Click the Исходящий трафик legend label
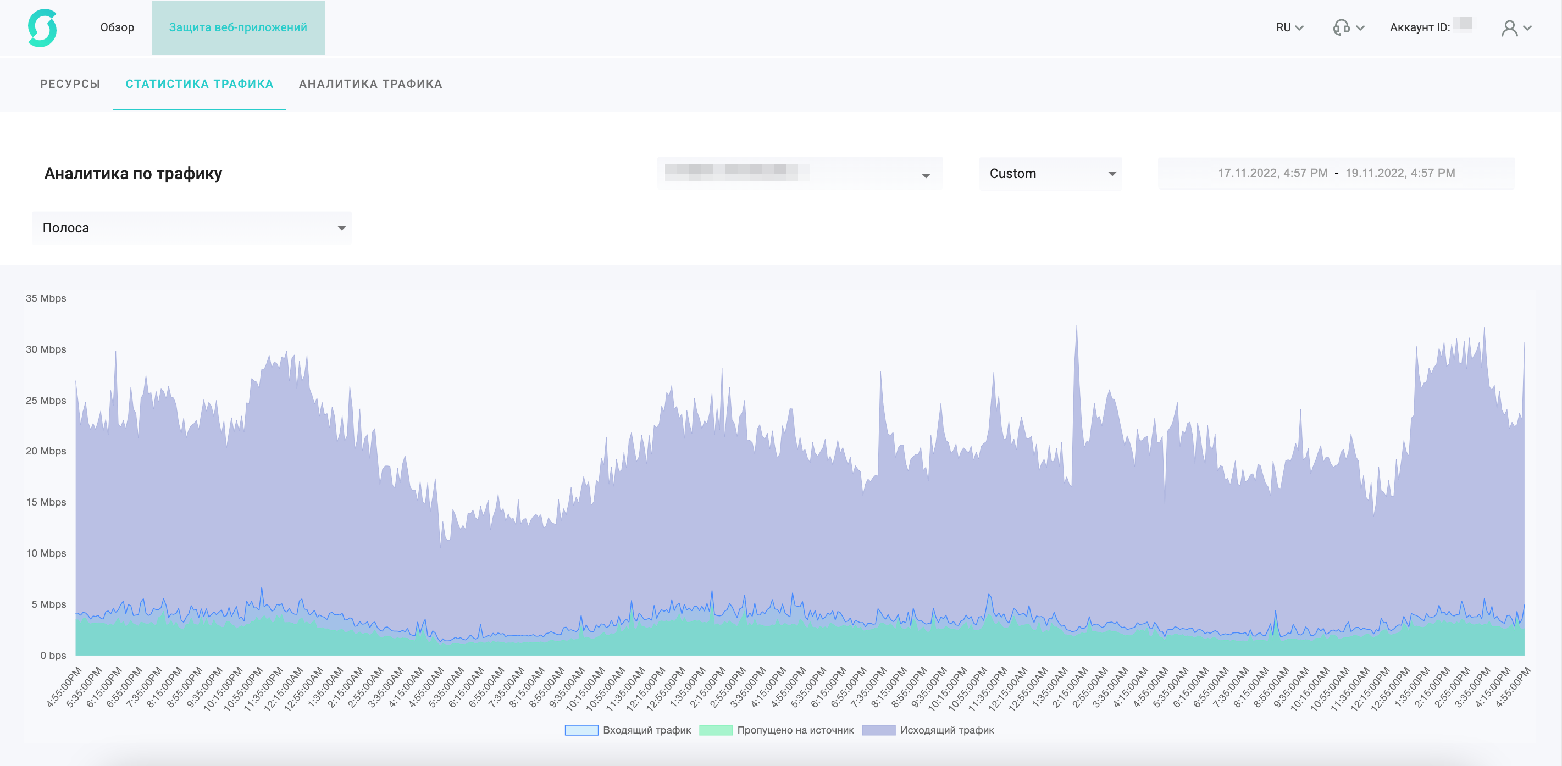The width and height of the screenshot is (1562, 766). pyautogui.click(x=946, y=730)
